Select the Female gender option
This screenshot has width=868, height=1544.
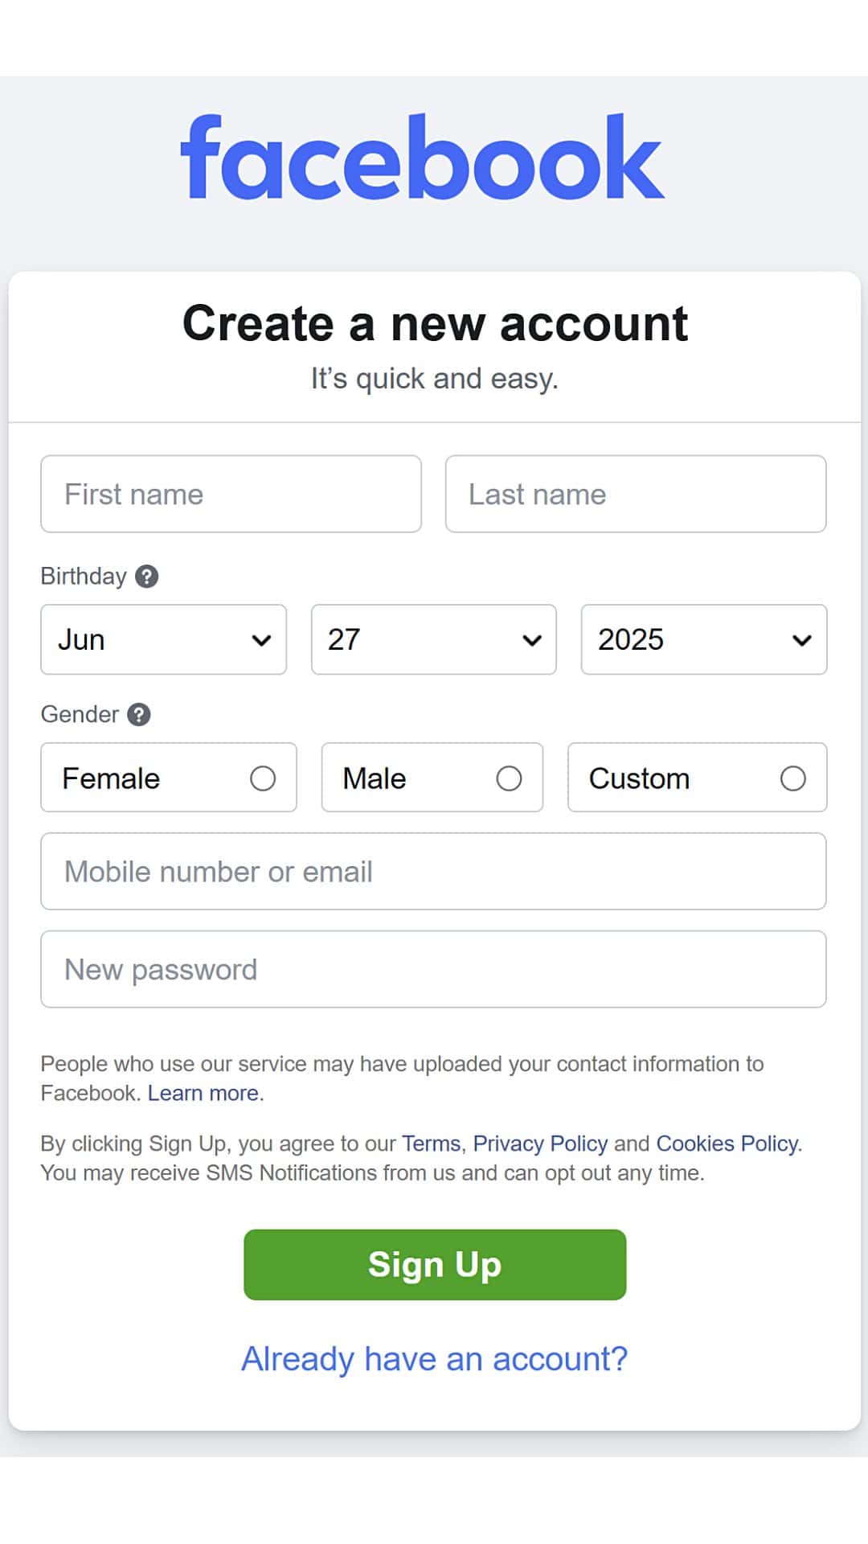[x=262, y=778]
